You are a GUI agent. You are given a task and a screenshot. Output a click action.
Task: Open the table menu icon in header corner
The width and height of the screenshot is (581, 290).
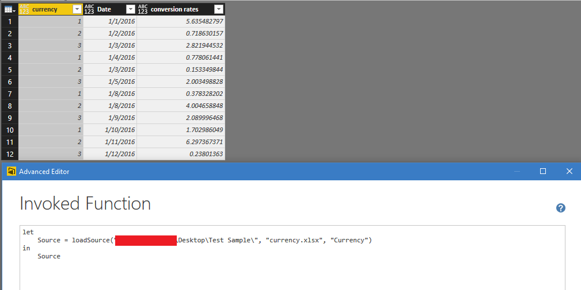[9, 9]
